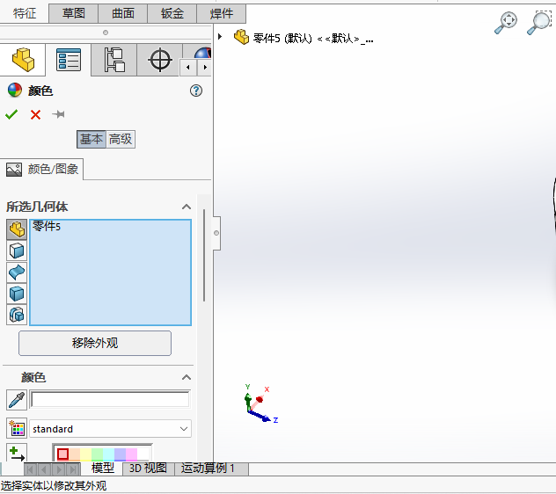556x494 pixels.
Task: Switch to the 焊件 ribbon tab
Action: (222, 13)
